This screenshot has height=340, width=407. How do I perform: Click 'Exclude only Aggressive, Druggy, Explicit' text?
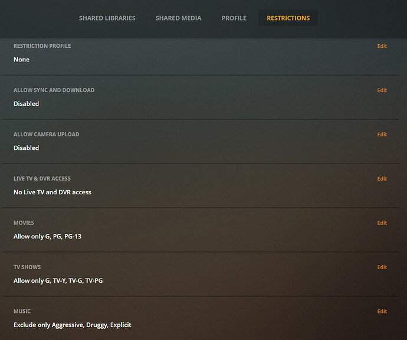73,325
